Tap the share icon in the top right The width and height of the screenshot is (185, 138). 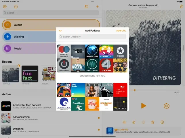[182, 6]
